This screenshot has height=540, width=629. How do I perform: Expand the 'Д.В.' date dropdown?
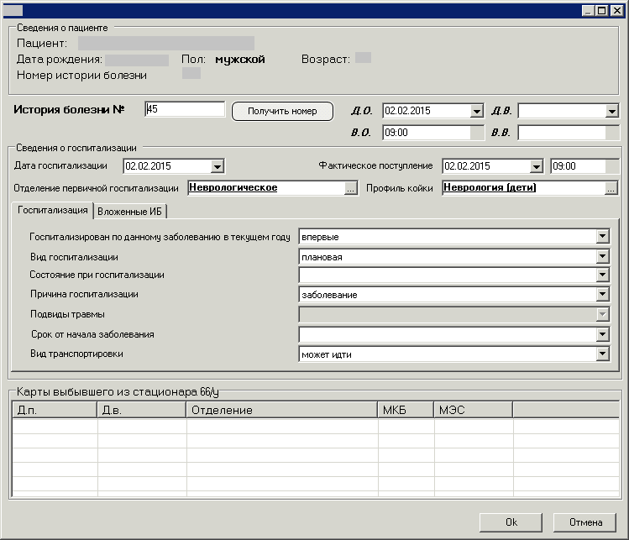point(611,111)
